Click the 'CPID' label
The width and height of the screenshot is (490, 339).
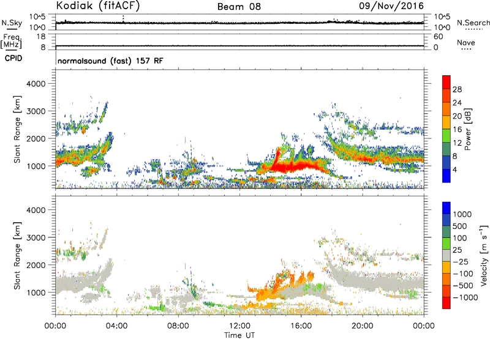(x=13, y=58)
